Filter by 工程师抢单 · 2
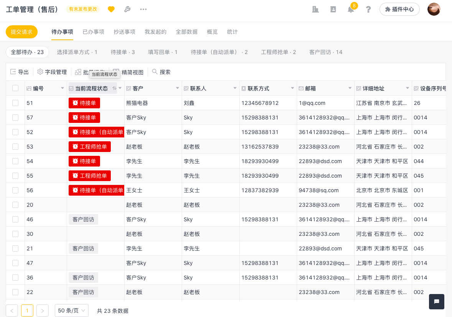452x317 pixels. point(278,52)
